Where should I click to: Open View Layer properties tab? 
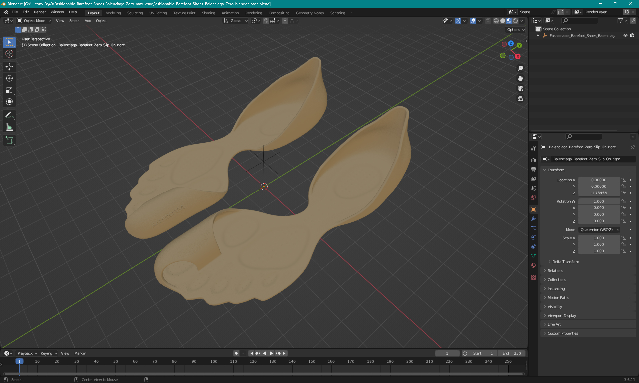[533, 179]
